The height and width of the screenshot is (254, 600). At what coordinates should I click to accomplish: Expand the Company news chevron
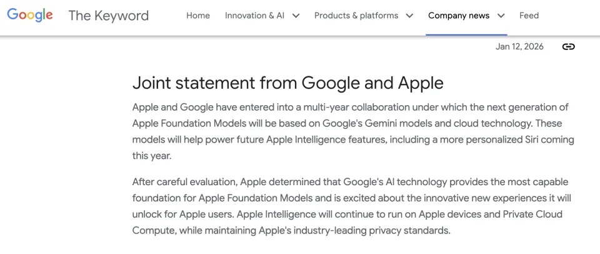(x=501, y=16)
